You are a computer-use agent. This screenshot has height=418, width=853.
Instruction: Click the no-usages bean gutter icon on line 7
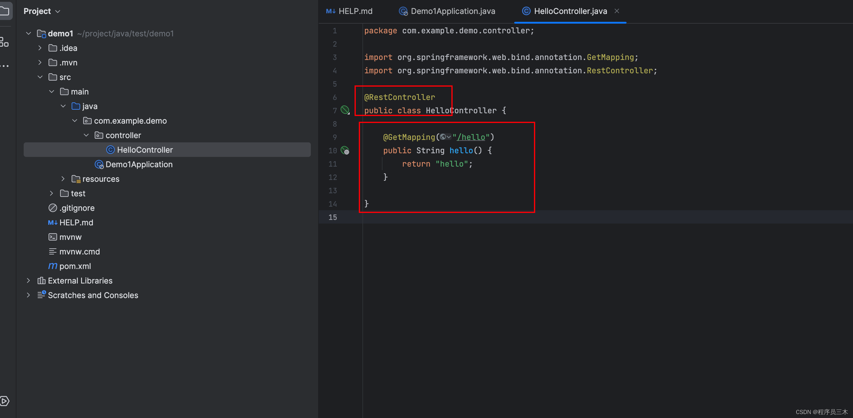coord(345,110)
